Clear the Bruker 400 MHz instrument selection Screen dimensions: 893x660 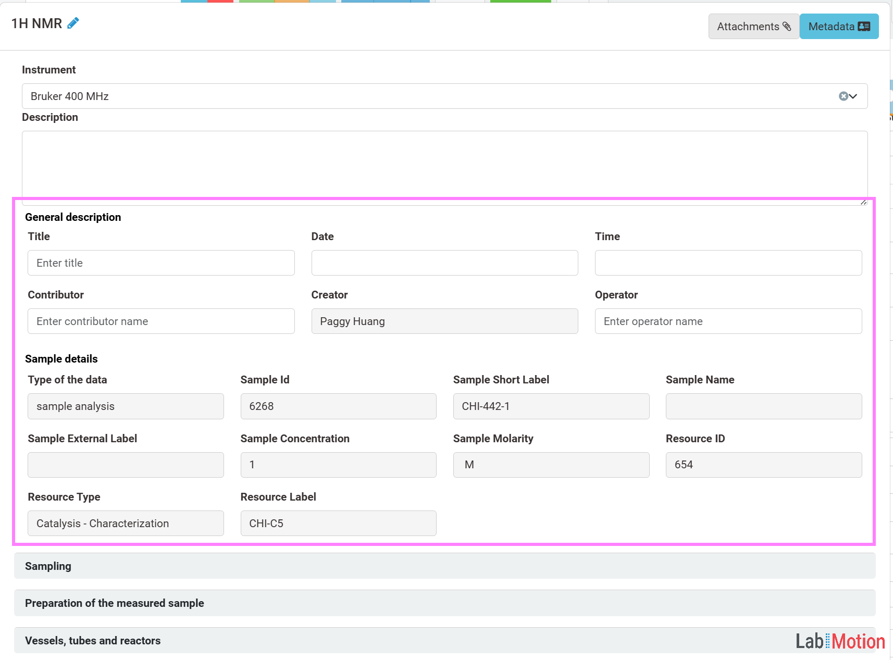tap(843, 96)
